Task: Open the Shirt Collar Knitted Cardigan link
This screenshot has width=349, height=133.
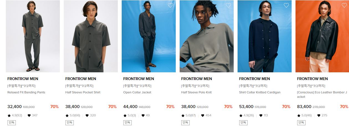Action: tap(260, 92)
